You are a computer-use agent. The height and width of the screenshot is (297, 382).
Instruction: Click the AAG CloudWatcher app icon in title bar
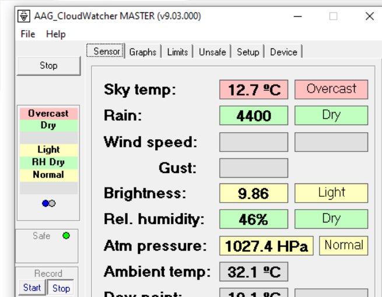24,16
